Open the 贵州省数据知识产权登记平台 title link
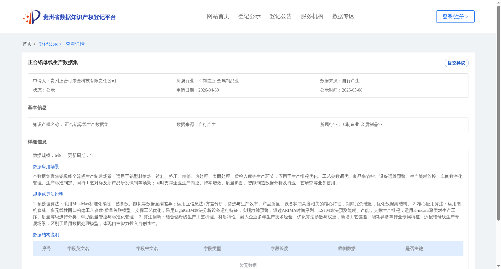501x269 pixels. coord(79,17)
